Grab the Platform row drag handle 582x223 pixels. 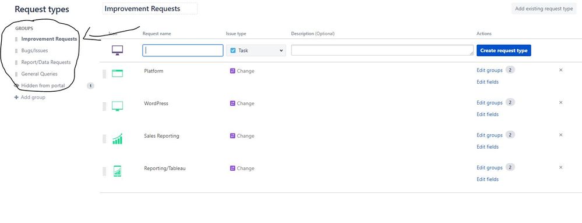[x=104, y=74]
